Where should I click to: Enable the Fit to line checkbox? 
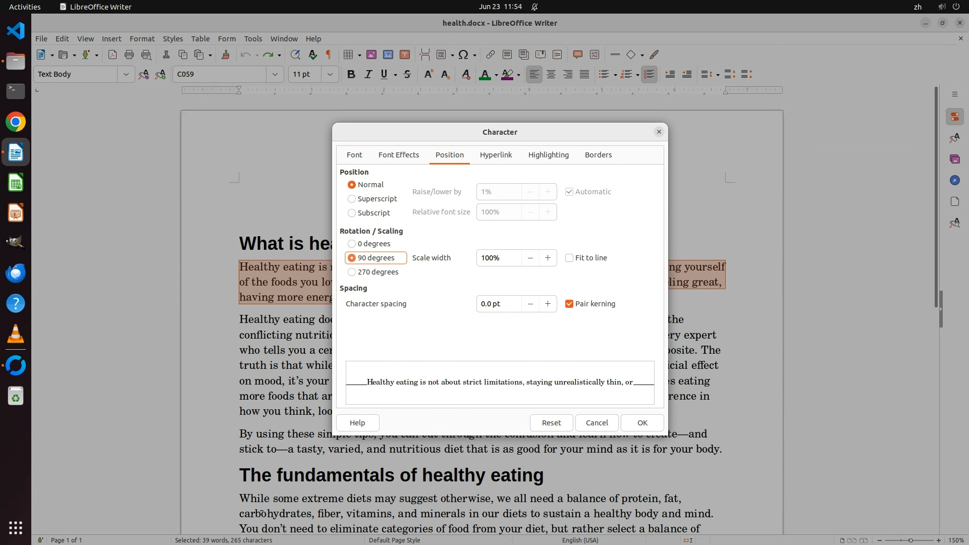(x=569, y=258)
